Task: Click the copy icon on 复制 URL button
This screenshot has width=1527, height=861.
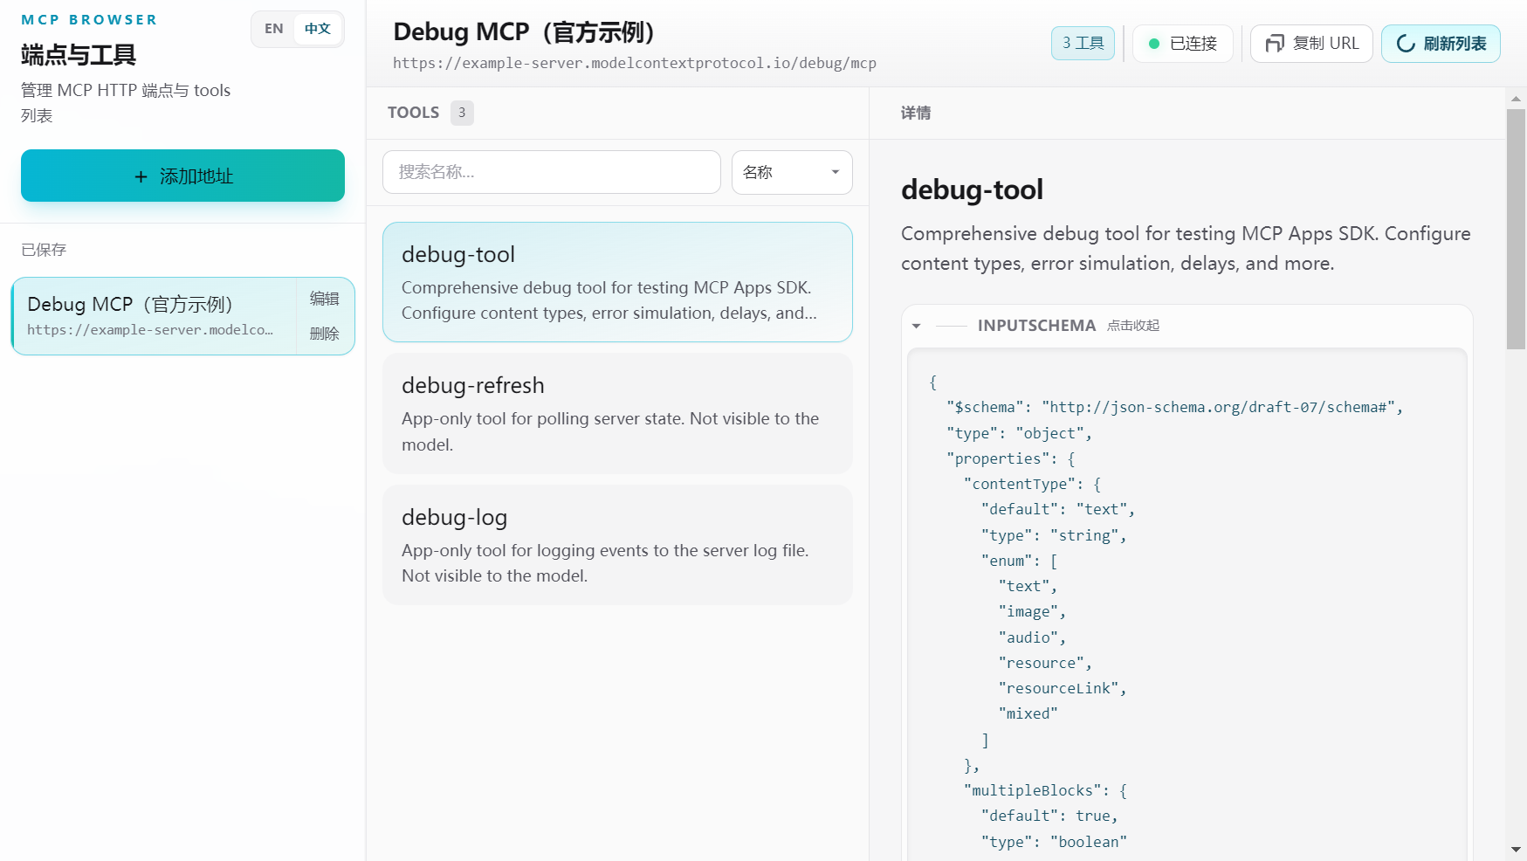Action: coord(1275,44)
